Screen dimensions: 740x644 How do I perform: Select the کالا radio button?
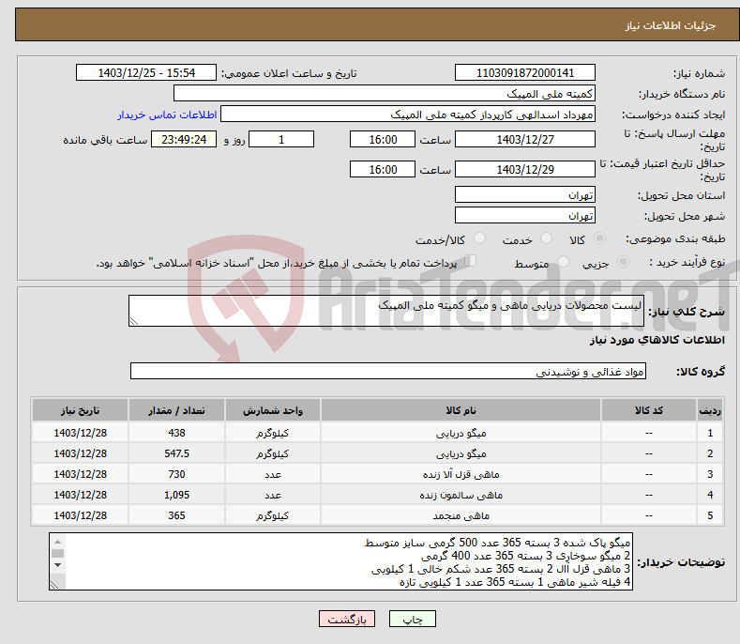click(599, 238)
